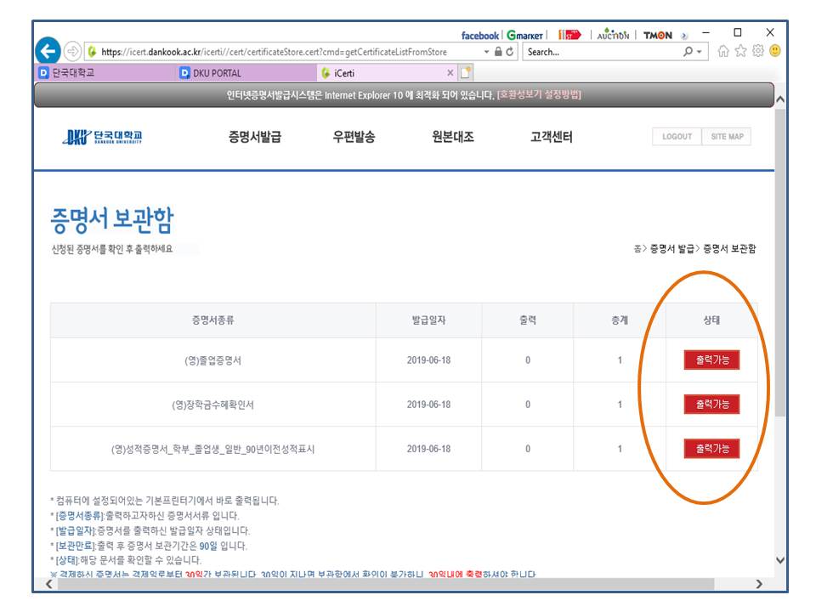This screenshot has height=612, width=816.
Task: Expand the search provider dropdown arrow
Action: (700, 52)
